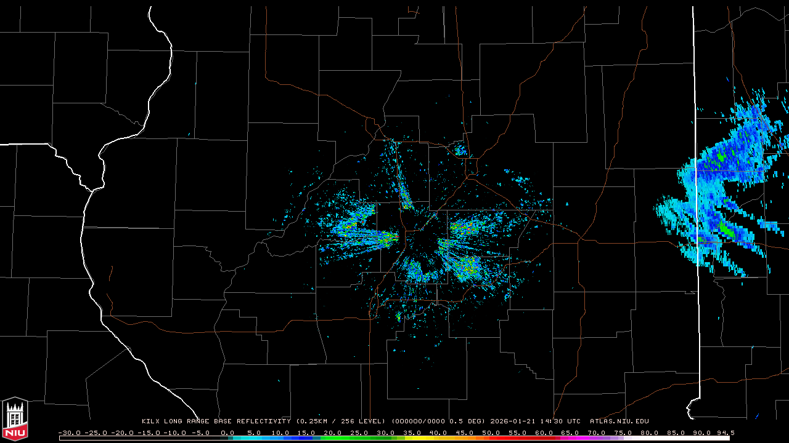Click the NIU castle logo
The width and height of the screenshot is (789, 443).
coord(15,419)
